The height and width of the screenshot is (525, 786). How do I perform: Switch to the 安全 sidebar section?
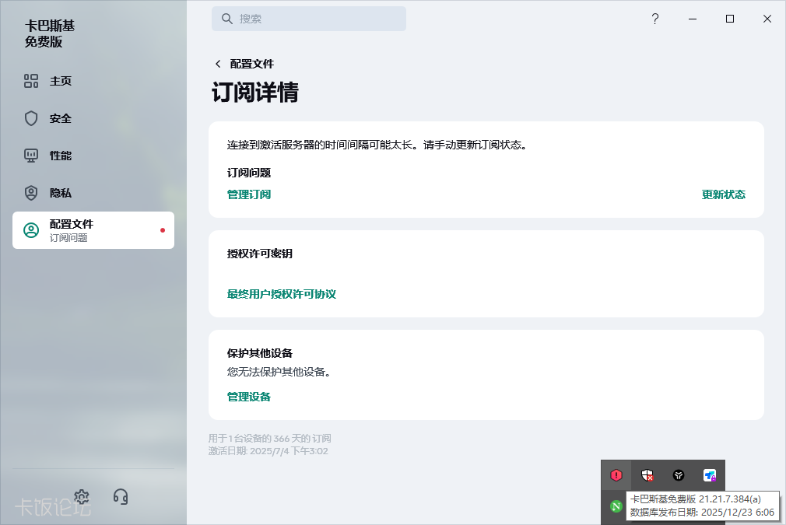[61, 118]
